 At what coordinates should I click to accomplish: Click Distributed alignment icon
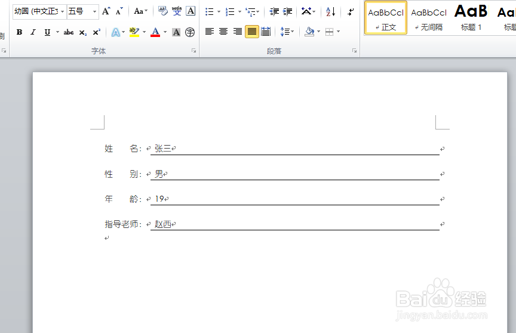(266, 32)
